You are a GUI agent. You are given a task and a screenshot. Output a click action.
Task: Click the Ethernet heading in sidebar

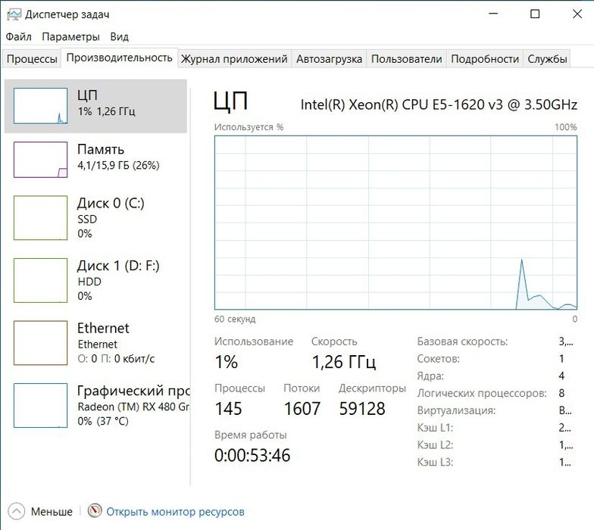103,328
